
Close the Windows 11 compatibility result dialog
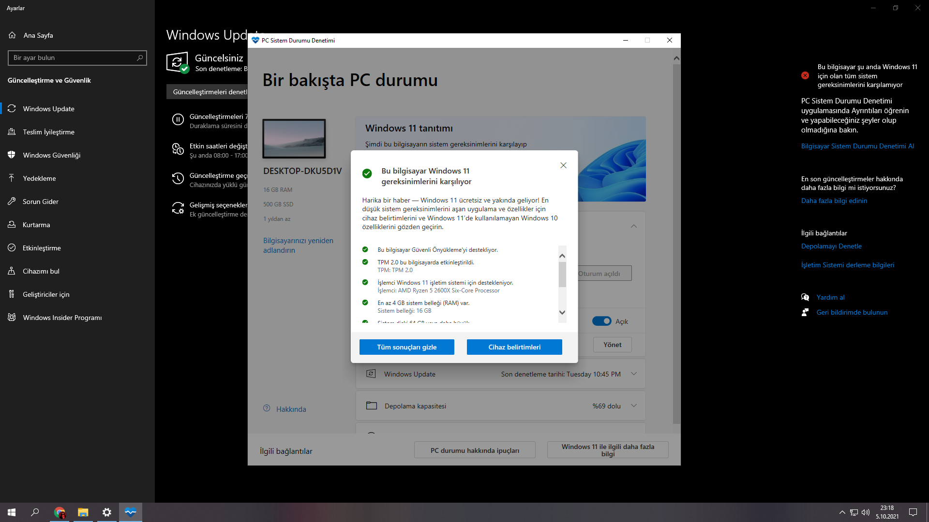coord(563,165)
